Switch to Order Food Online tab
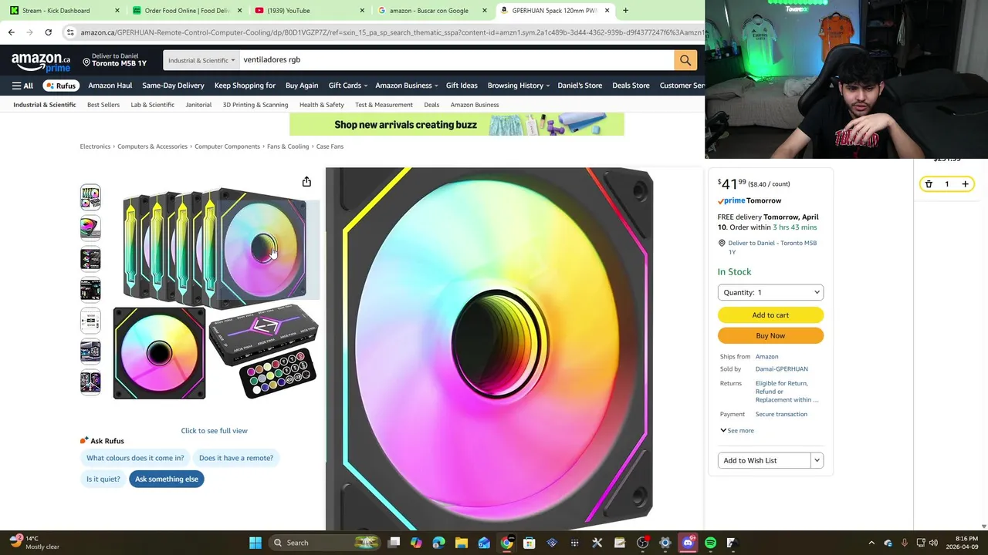The height and width of the screenshot is (555, 988). [187, 11]
